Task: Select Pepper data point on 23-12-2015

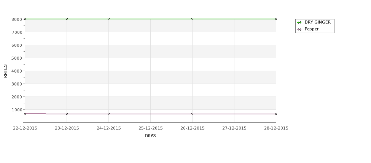Action: (x=67, y=114)
